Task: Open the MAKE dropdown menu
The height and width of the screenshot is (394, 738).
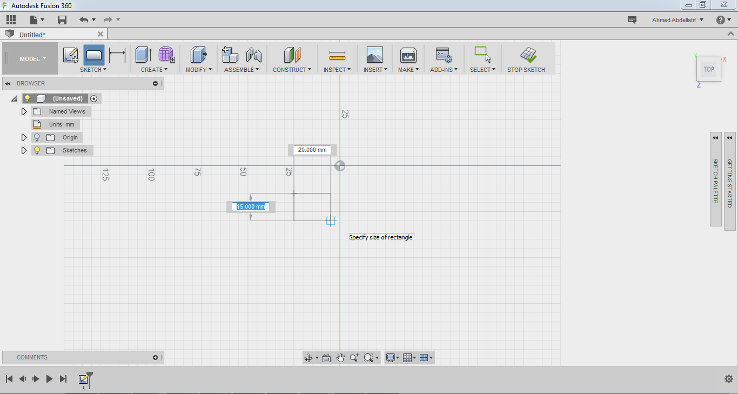Action: point(408,70)
